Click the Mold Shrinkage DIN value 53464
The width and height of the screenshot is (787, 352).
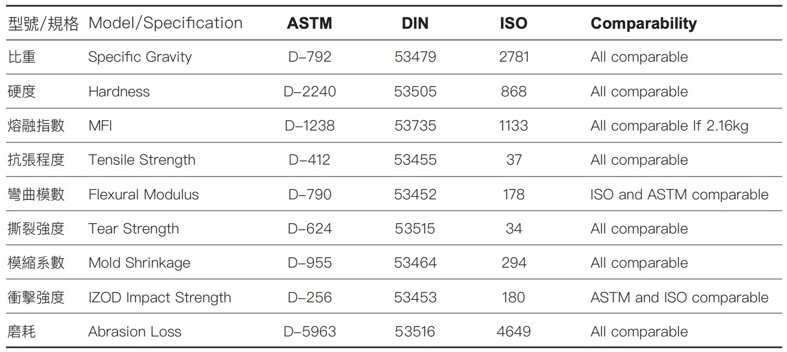click(416, 263)
